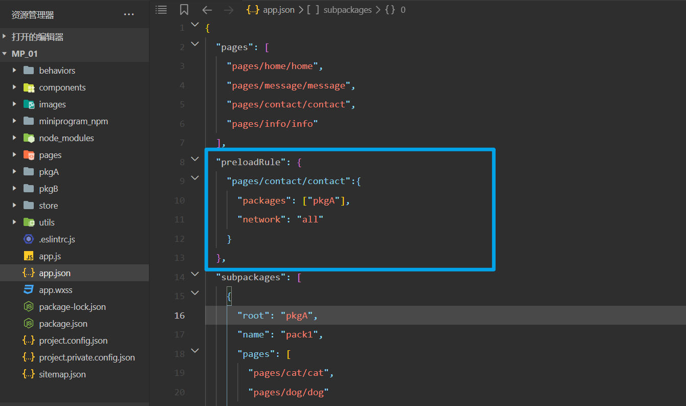The width and height of the screenshot is (686, 406).
Task: Click the images folder icon
Action: pos(29,104)
